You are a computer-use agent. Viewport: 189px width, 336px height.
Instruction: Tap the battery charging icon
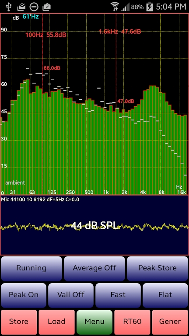point(149,7)
